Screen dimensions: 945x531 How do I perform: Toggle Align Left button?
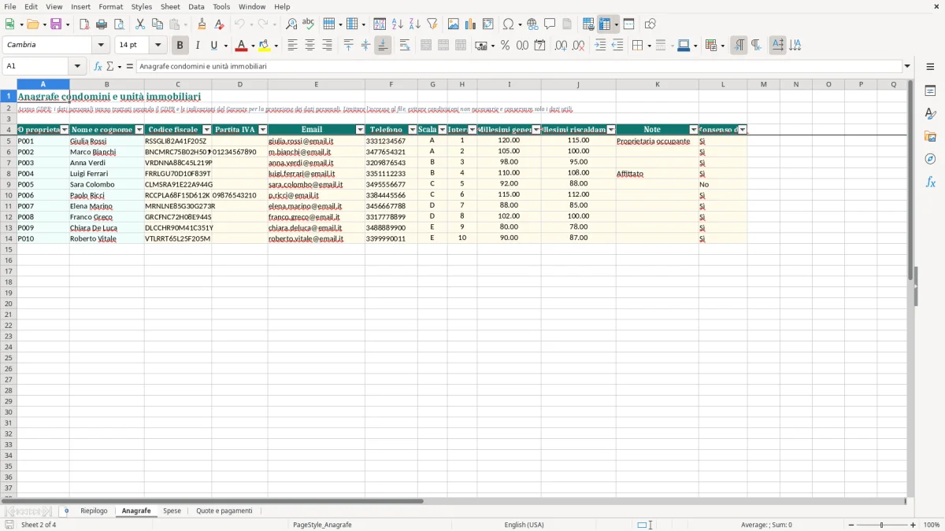point(293,46)
